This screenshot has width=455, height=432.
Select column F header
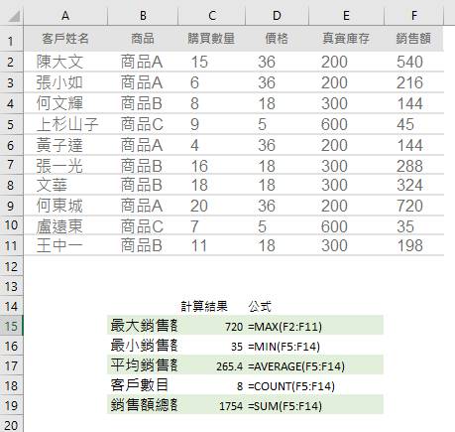(413, 16)
